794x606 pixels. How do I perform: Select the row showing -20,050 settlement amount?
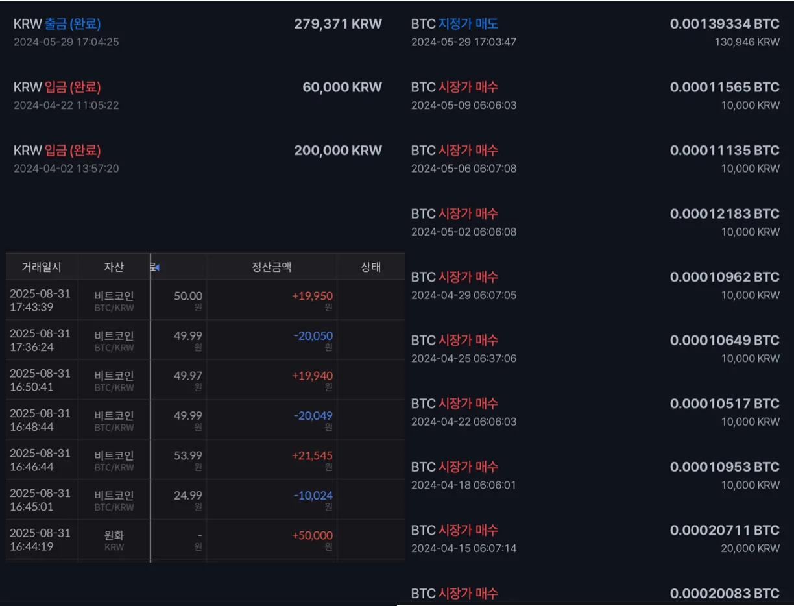tap(205, 340)
